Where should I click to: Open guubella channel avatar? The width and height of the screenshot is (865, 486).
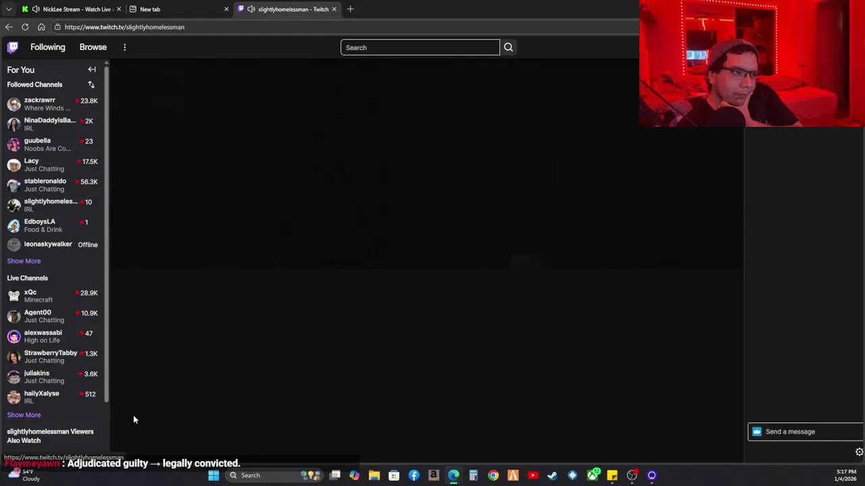14,144
